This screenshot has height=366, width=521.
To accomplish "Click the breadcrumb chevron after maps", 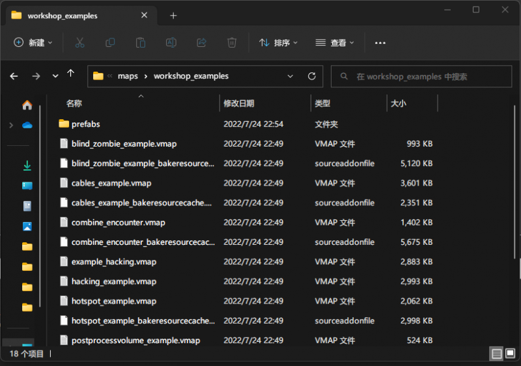I will (145, 76).
